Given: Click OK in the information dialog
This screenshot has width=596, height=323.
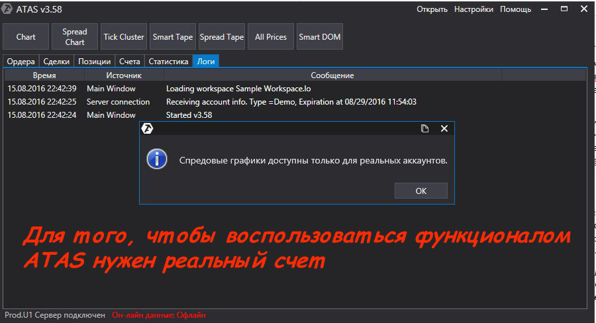Looking at the screenshot, I should pos(421,191).
